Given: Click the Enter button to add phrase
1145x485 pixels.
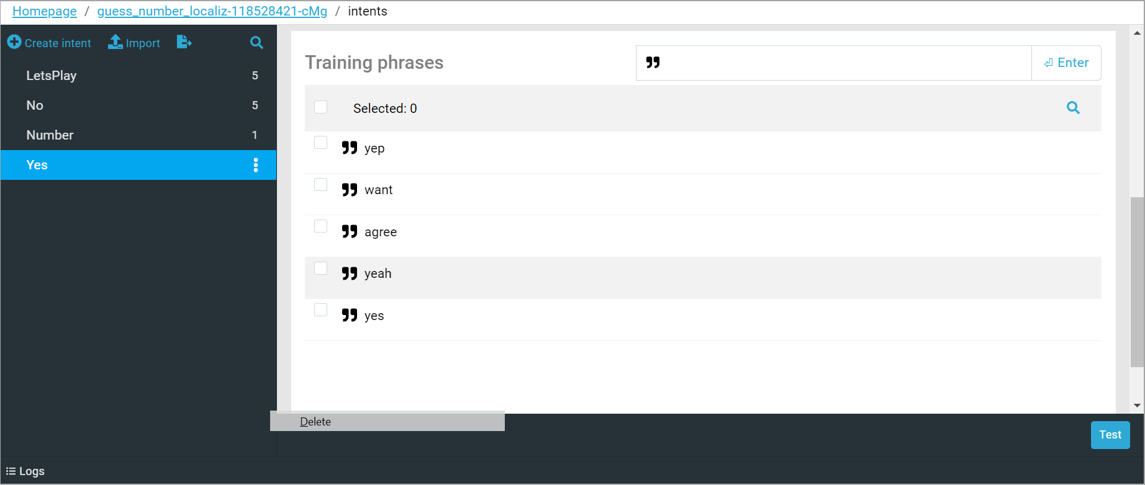Looking at the screenshot, I should (1066, 63).
